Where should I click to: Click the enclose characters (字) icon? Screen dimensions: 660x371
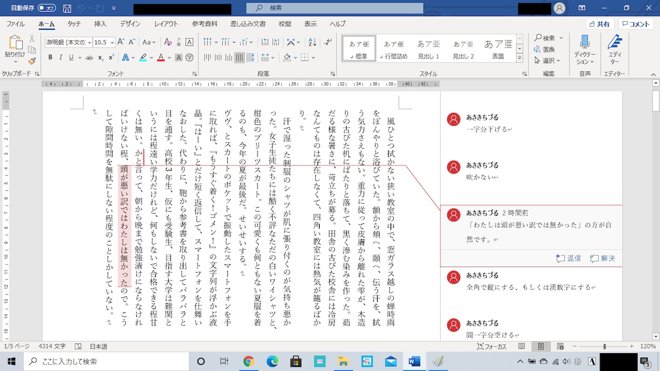point(189,57)
